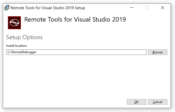Minimize the Setup window

132,8
